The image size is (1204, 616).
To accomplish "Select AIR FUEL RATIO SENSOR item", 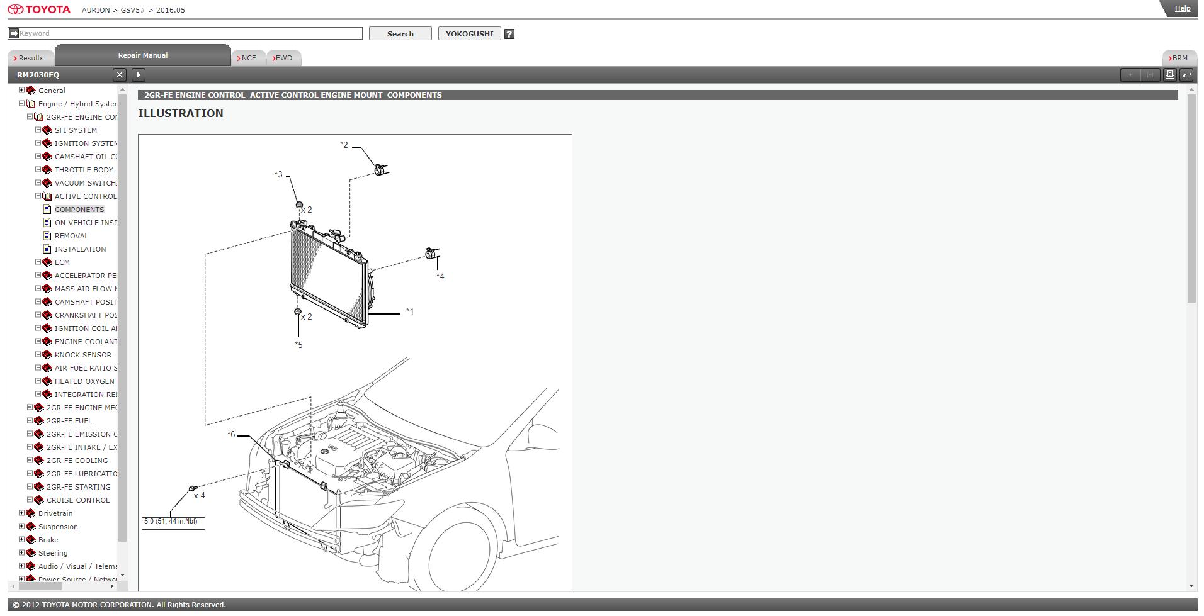I will (86, 368).
